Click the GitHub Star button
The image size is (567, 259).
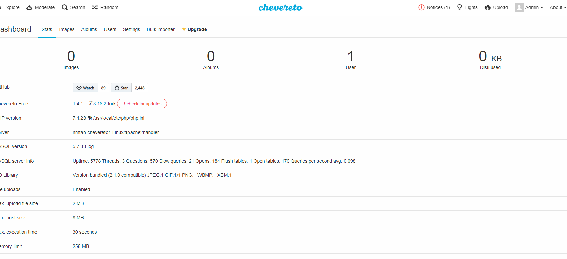[121, 88]
